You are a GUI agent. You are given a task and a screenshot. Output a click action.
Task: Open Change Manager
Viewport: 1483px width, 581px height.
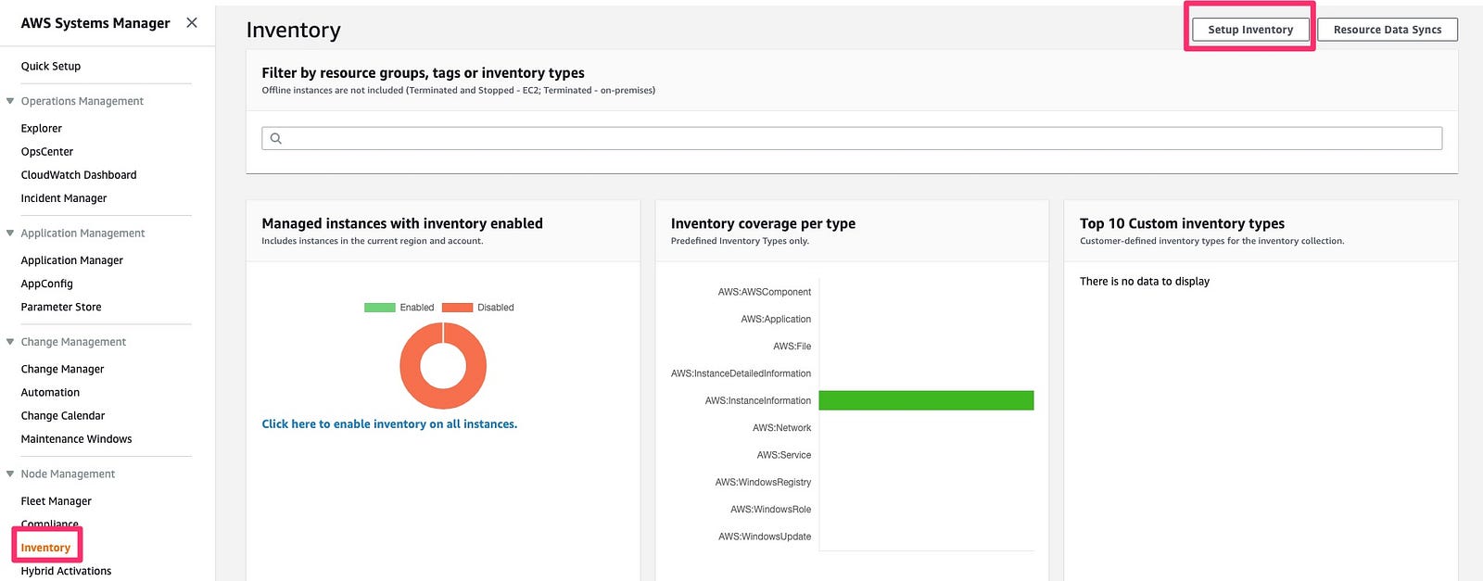(x=63, y=369)
